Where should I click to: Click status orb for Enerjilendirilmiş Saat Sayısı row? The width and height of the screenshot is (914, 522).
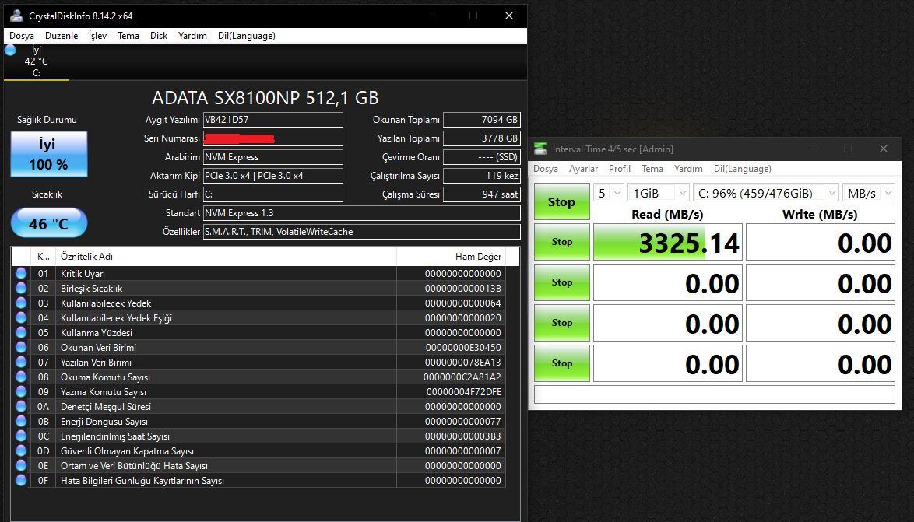(x=21, y=436)
